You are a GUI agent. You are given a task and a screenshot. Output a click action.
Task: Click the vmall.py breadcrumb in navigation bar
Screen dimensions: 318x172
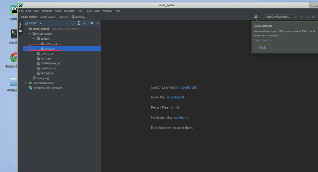point(78,17)
